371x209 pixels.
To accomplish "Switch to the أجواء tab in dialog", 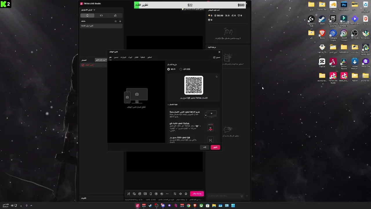I will (130, 57).
